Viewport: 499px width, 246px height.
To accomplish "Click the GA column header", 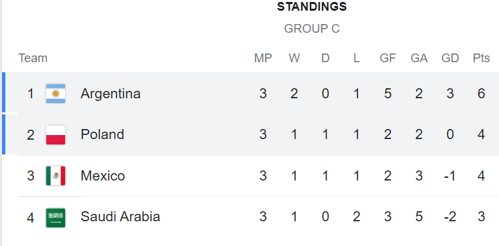I will point(419,58).
